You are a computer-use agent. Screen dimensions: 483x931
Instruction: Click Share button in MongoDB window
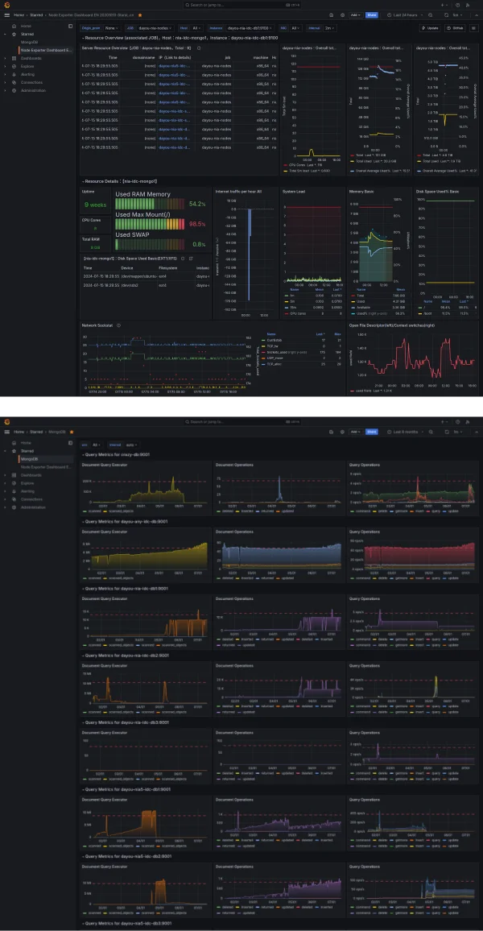click(371, 432)
